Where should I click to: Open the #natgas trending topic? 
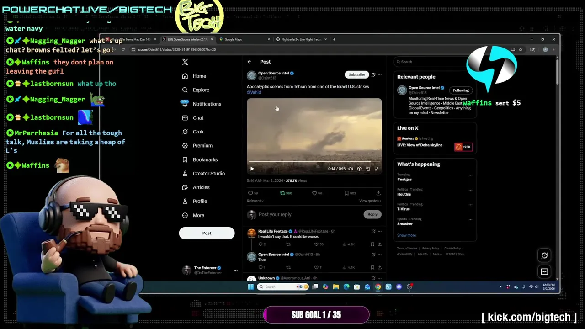(x=404, y=180)
